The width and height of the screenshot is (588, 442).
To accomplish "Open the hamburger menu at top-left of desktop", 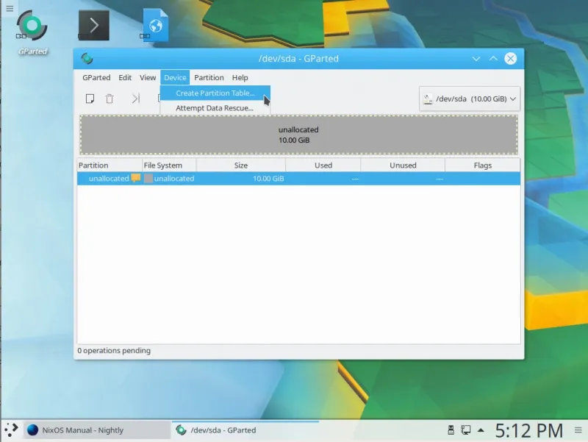I will coord(10,10).
